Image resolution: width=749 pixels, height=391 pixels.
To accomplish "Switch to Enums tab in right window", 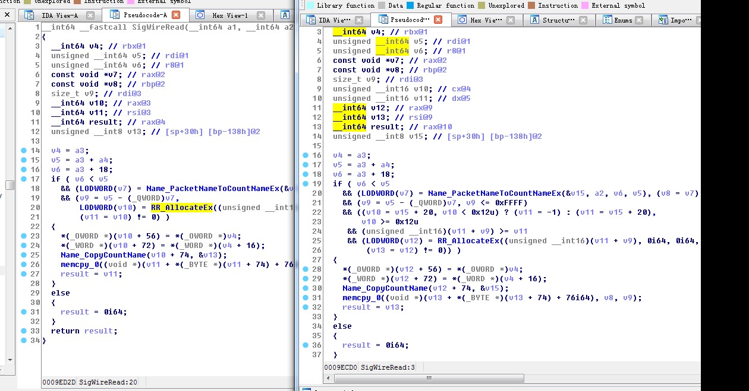I will tap(623, 20).
